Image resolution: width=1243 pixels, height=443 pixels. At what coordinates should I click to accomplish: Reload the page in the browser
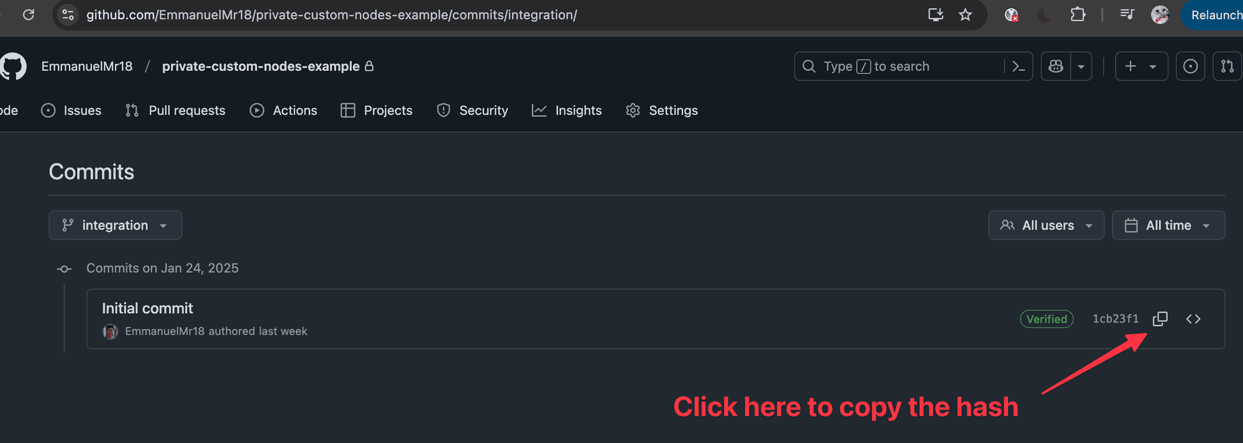(x=29, y=14)
